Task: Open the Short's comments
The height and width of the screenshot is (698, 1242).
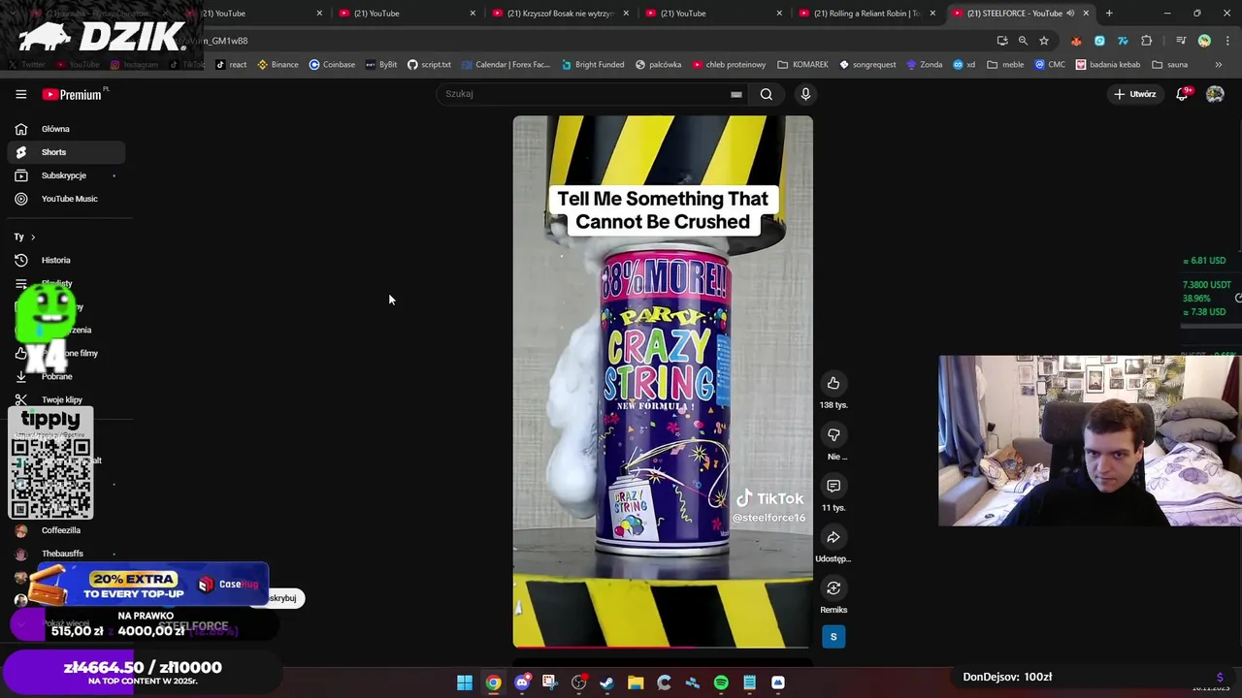Action: point(833,486)
